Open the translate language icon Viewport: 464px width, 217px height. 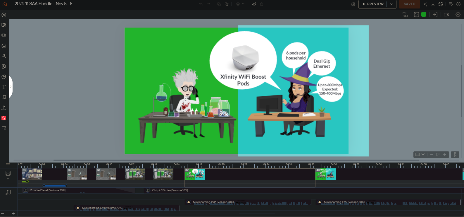click(x=441, y=4)
